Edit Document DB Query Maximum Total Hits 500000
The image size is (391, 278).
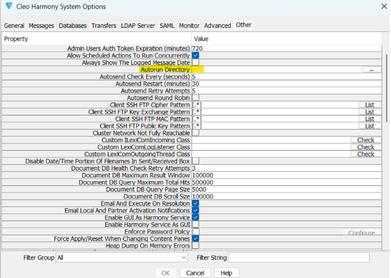[x=286, y=182]
